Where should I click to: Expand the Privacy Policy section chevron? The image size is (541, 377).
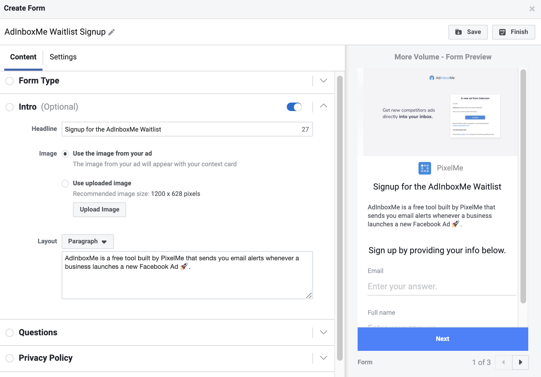coord(324,358)
